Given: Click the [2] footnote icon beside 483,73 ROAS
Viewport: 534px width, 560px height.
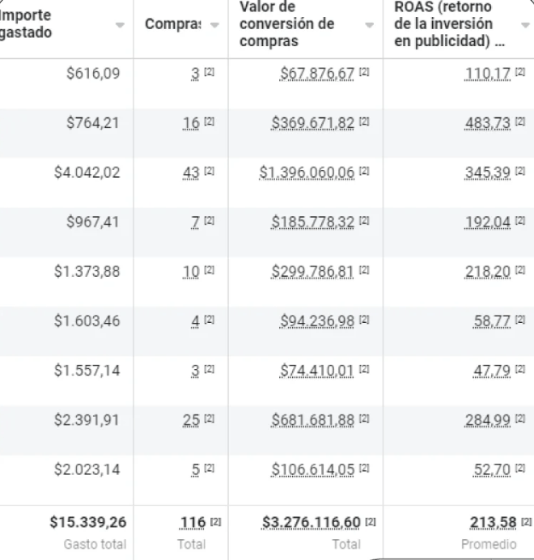Looking at the screenshot, I should tap(520, 121).
